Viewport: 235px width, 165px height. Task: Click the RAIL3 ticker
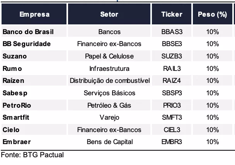(x=172, y=69)
